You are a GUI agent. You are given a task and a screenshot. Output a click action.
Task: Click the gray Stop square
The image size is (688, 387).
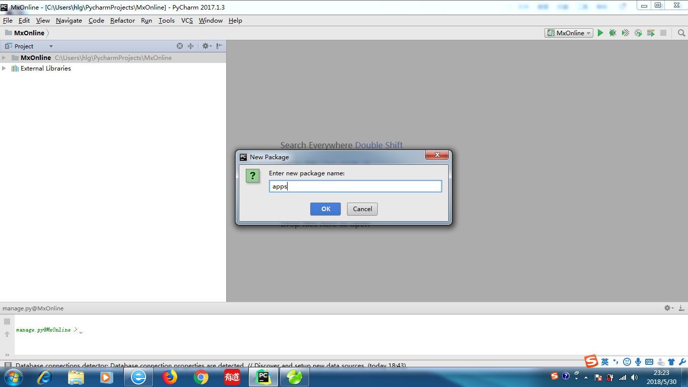[663, 33]
